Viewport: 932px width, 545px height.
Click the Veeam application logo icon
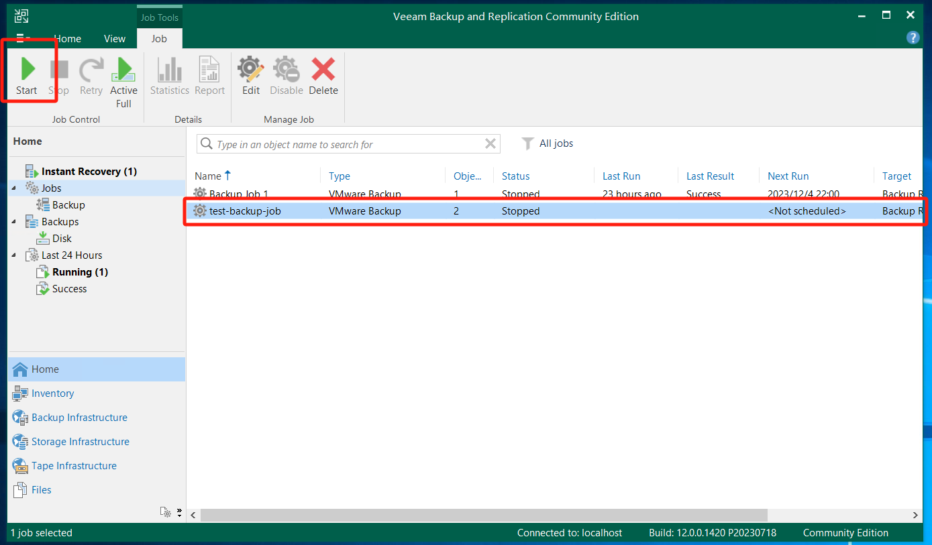pos(21,16)
